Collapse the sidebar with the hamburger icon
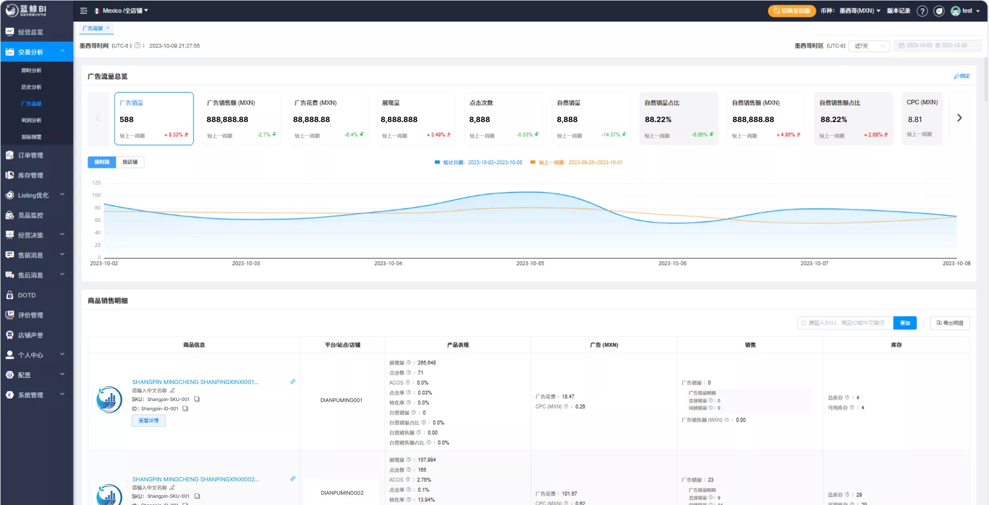989x505 pixels. coord(83,11)
